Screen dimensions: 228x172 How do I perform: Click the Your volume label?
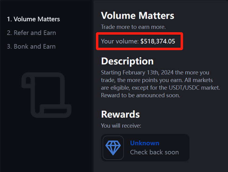click(x=120, y=41)
